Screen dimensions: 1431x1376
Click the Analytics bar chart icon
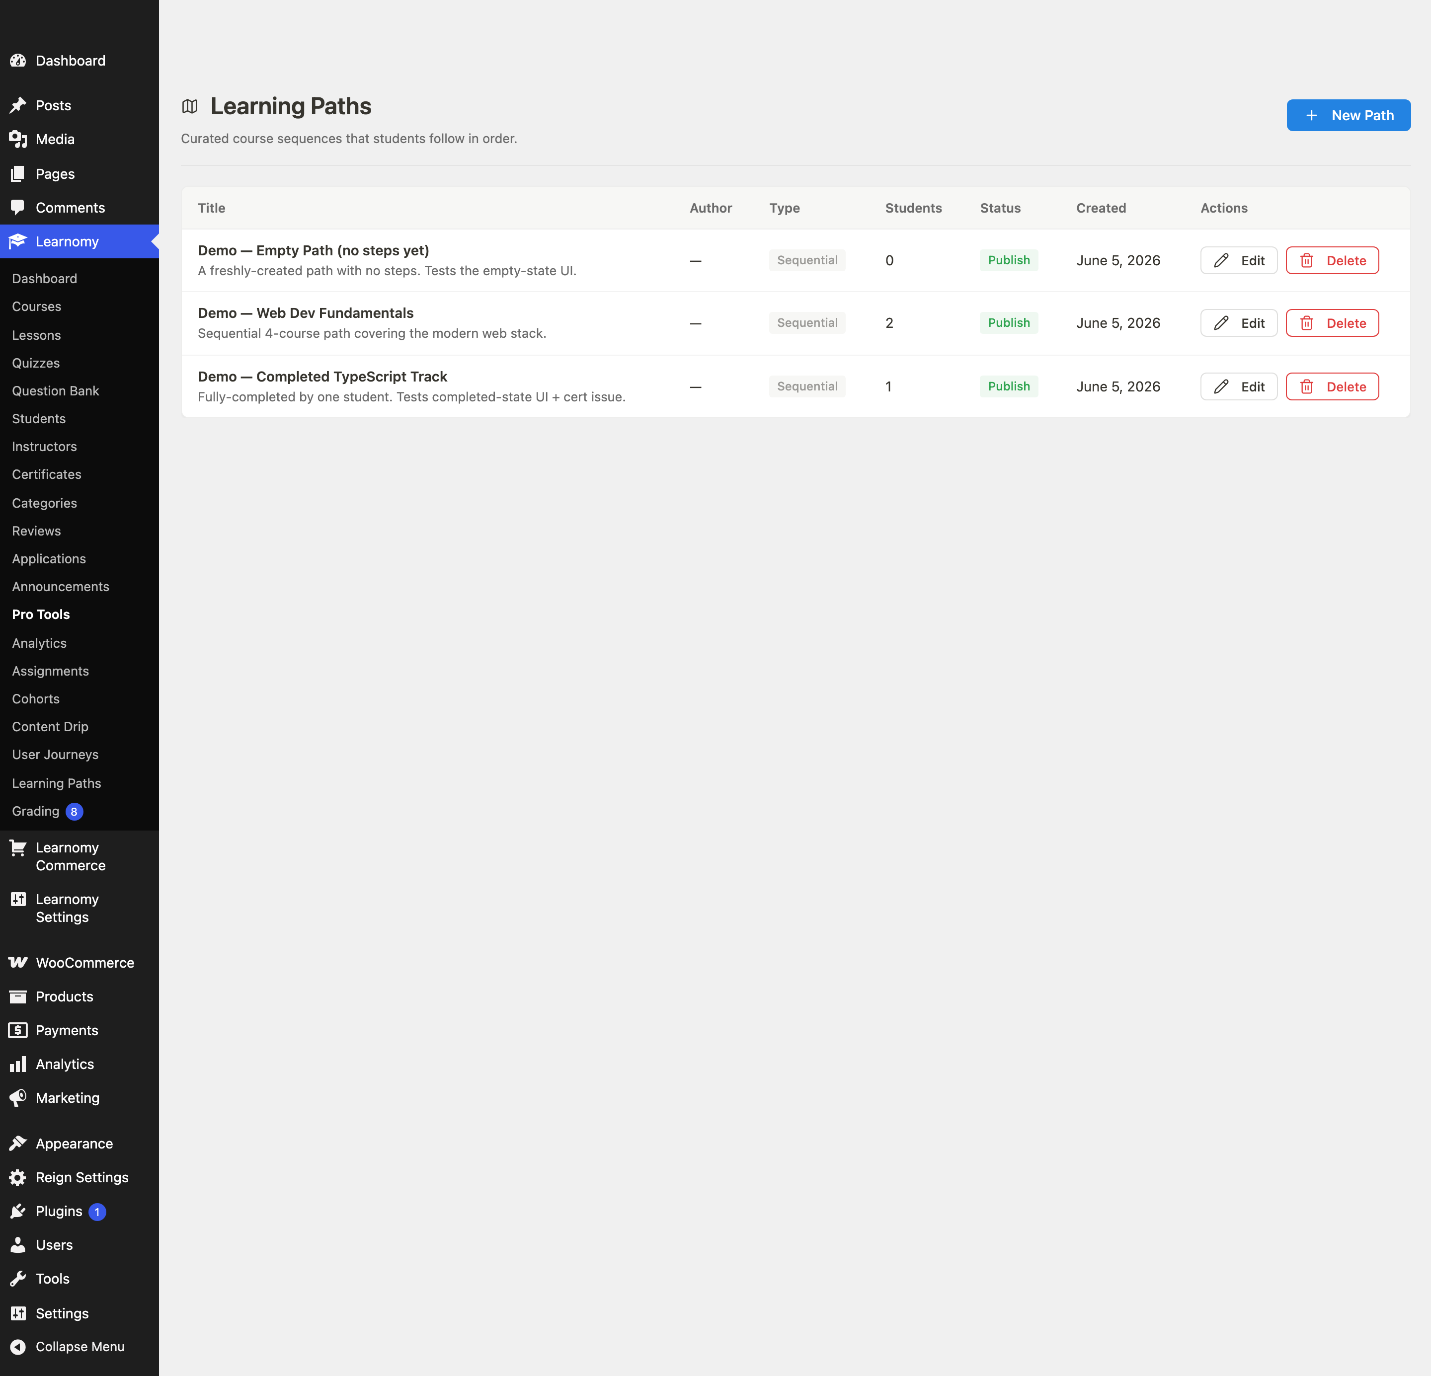tap(18, 1064)
